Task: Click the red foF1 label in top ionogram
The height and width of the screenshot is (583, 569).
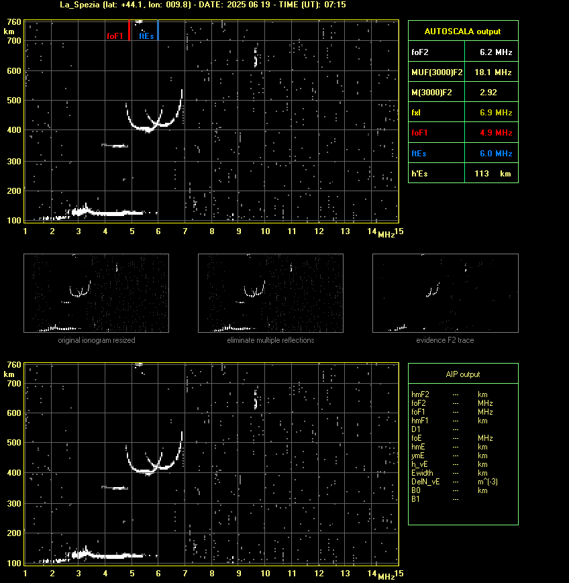Action: click(x=115, y=36)
